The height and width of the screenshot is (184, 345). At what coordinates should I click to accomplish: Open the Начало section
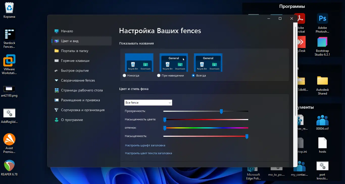coord(82,31)
